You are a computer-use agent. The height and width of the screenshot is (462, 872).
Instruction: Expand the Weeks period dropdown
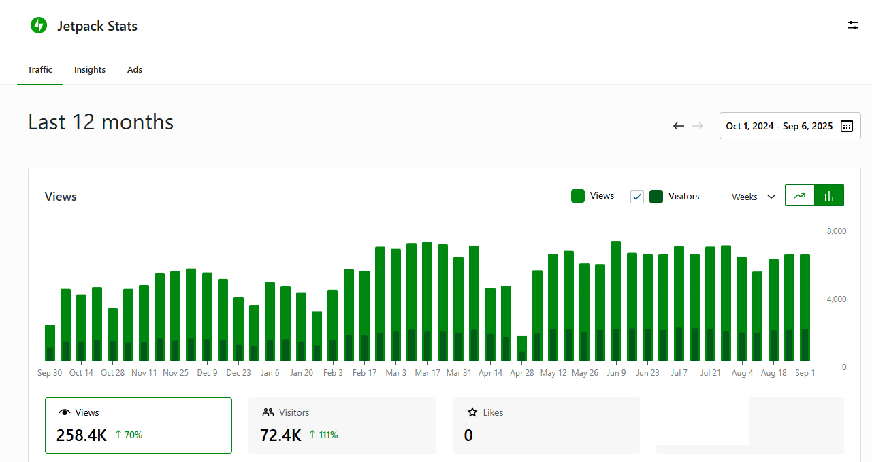(753, 197)
